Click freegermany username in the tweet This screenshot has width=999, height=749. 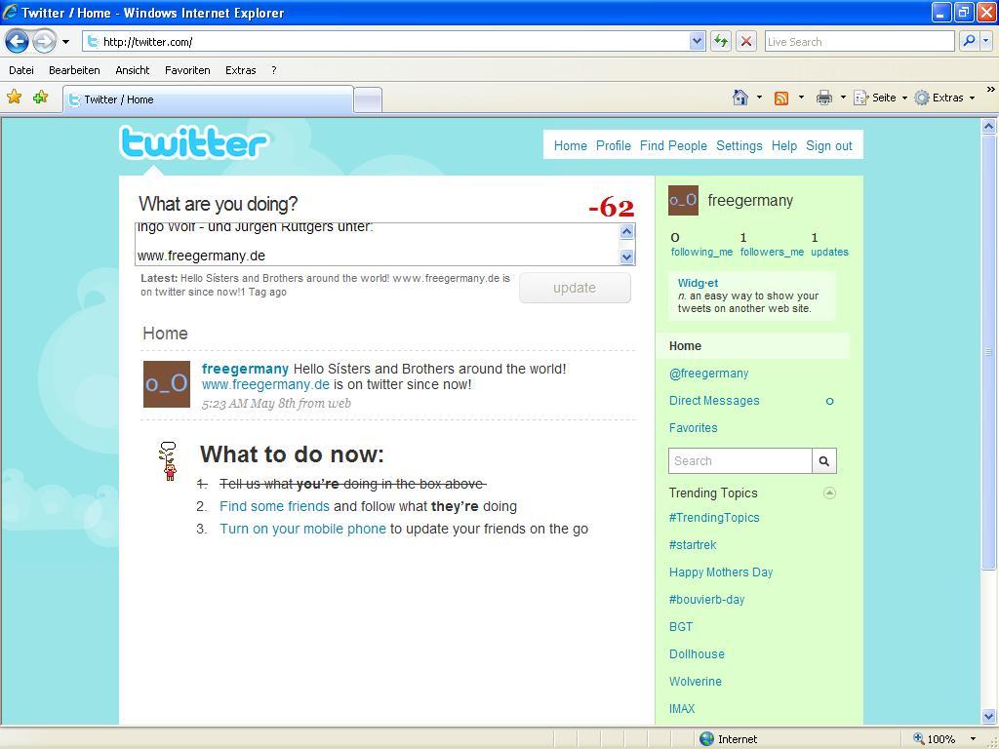click(245, 369)
